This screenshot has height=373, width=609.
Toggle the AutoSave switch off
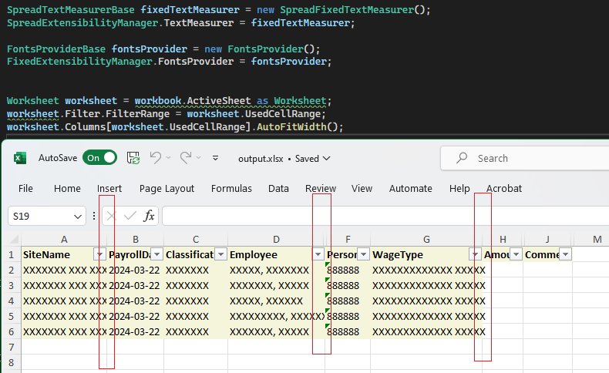tap(99, 158)
